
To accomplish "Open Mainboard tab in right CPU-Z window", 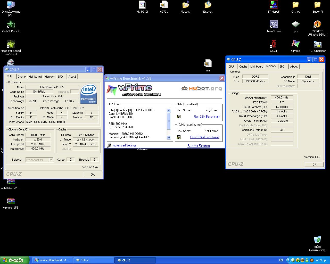I will click(x=257, y=67).
